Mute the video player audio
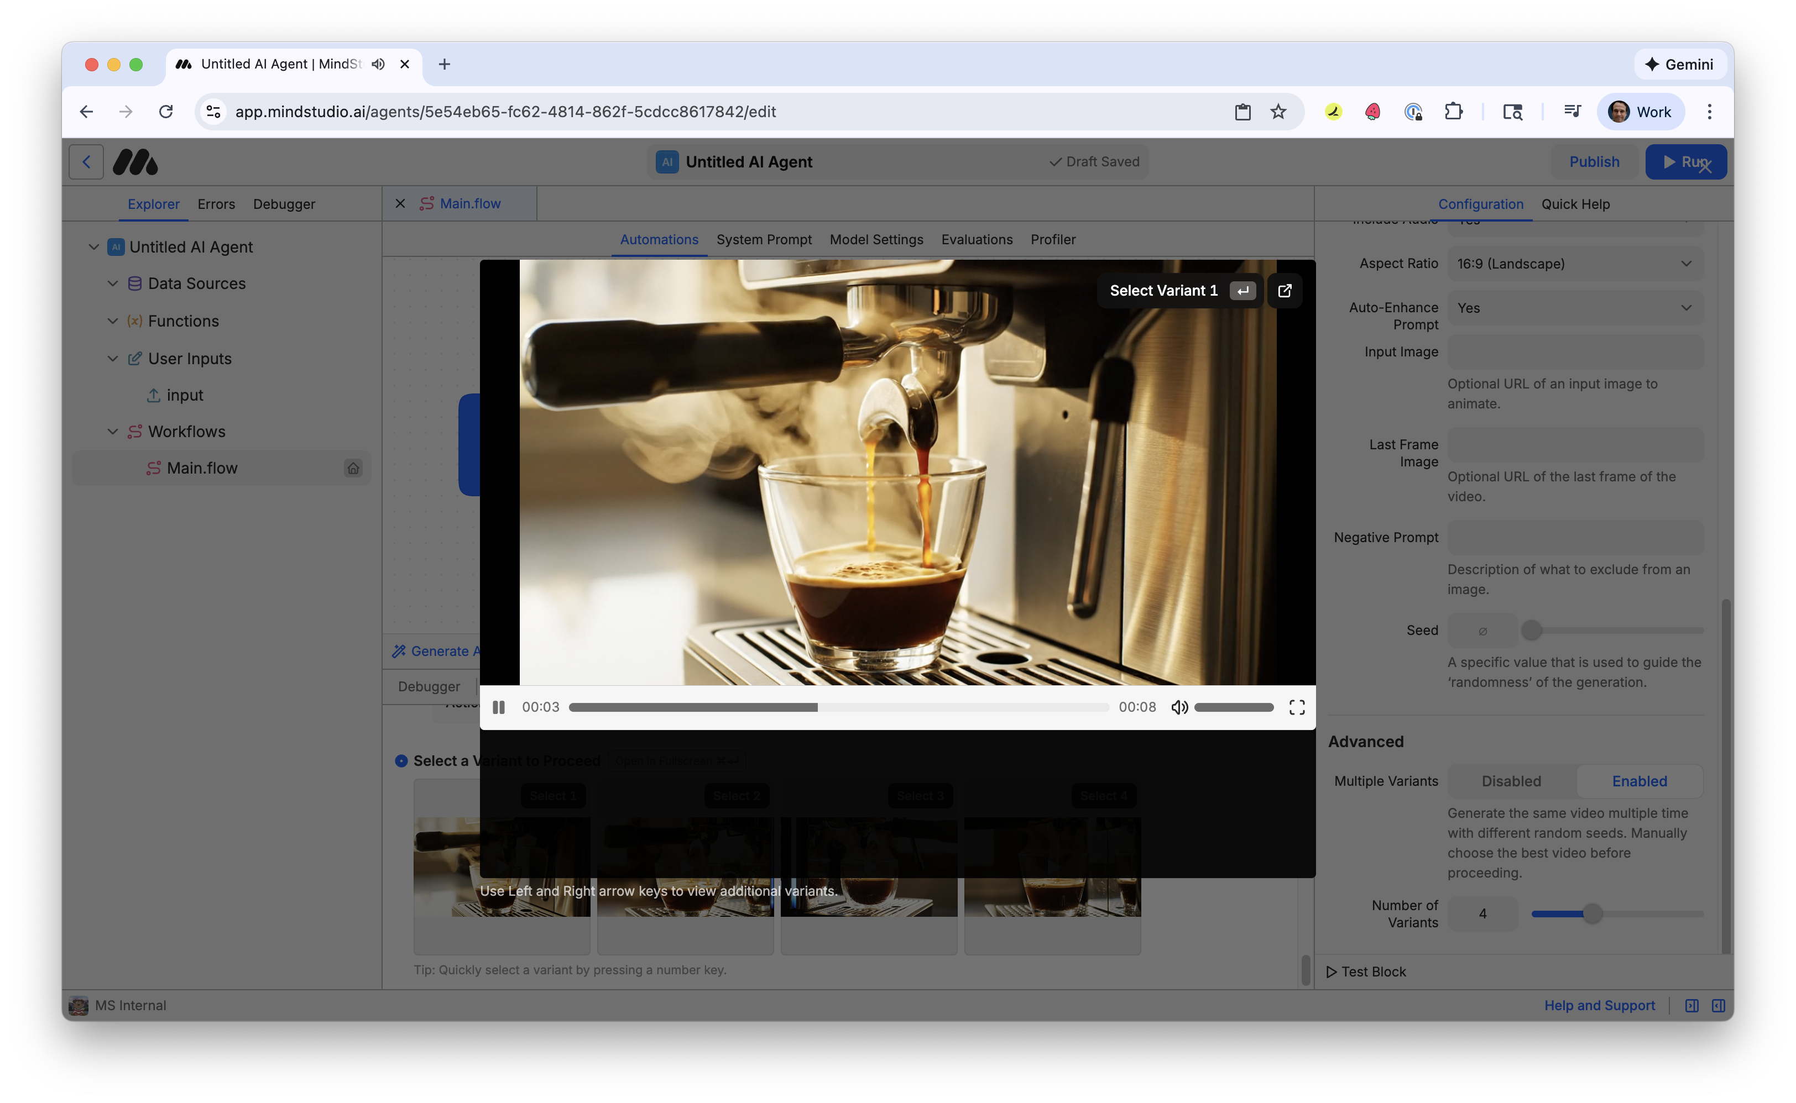The width and height of the screenshot is (1796, 1103). (x=1179, y=706)
